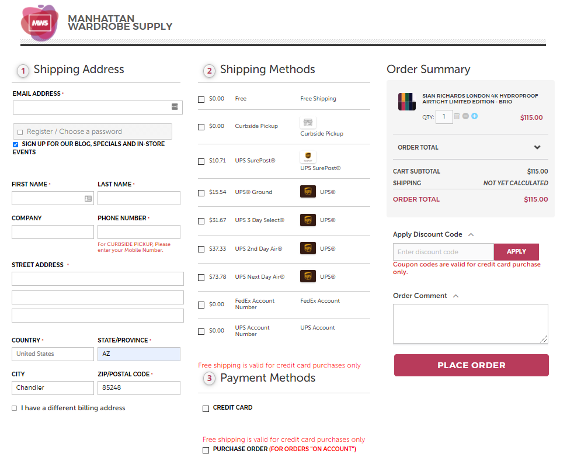Screen dimensions: 567x464
Task: Click the UPS SurePost carrier logo
Action: click(308, 157)
